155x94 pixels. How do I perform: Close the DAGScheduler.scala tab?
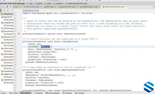click(x=99, y=7)
